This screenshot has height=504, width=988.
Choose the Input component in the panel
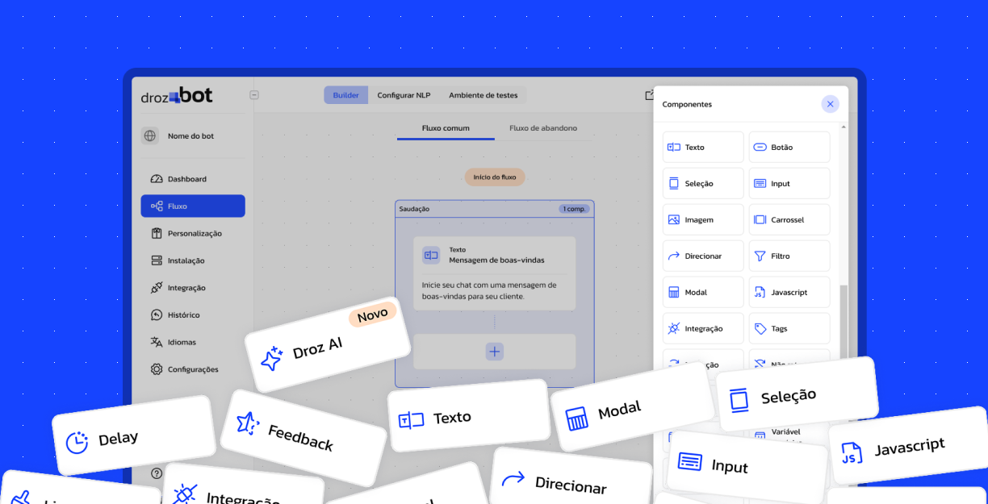[789, 184]
